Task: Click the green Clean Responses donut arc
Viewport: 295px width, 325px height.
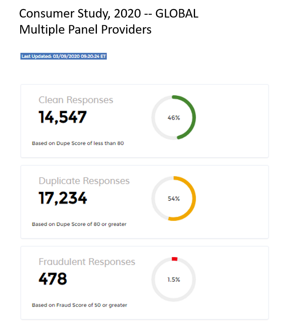Action: 193,117
